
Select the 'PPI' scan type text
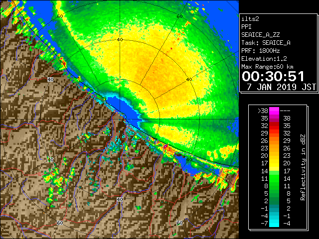(x=246, y=27)
